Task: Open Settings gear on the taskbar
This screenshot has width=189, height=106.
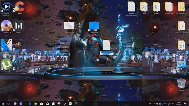Action: click(x=65, y=104)
